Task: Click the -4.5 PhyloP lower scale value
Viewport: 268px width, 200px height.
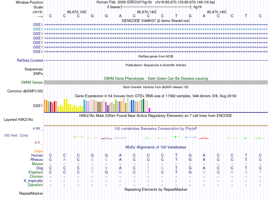Action: coord(37,143)
